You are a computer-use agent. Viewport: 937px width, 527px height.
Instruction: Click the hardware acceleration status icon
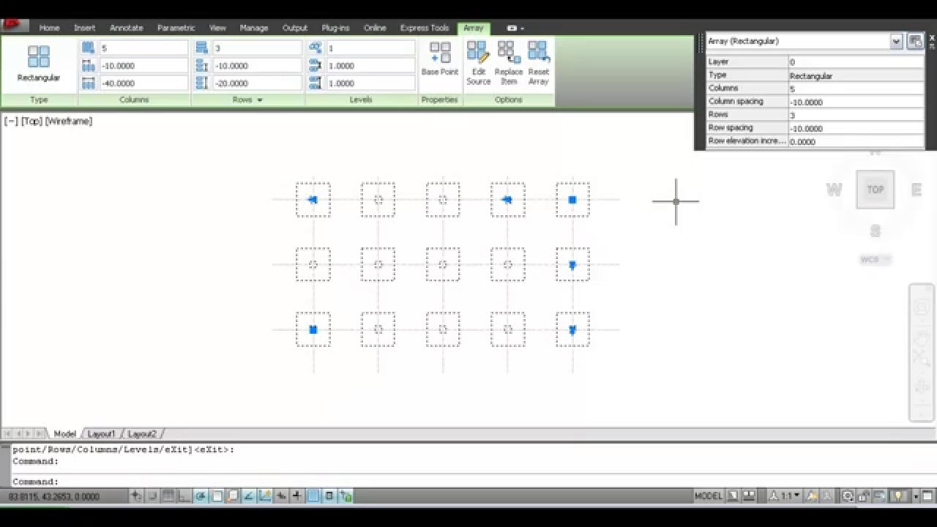(x=879, y=496)
